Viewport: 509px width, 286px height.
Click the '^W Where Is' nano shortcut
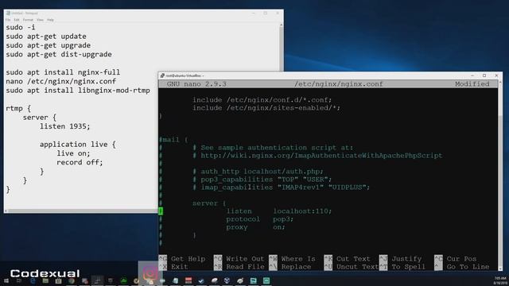pyautogui.click(x=292, y=259)
